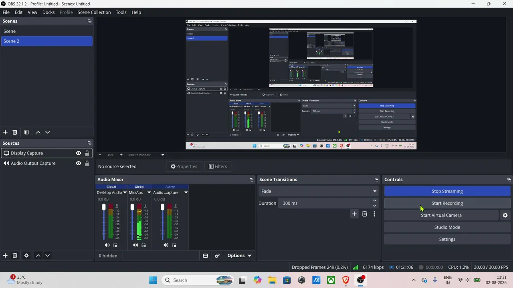Open the View menu
Image resolution: width=513 pixels, height=288 pixels.
pos(32,12)
